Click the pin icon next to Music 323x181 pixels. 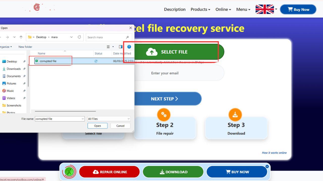24,90
